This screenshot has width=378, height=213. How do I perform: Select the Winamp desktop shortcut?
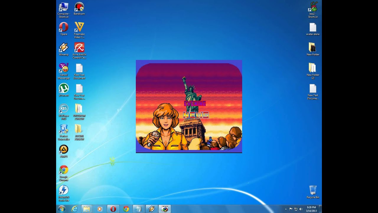(63, 49)
